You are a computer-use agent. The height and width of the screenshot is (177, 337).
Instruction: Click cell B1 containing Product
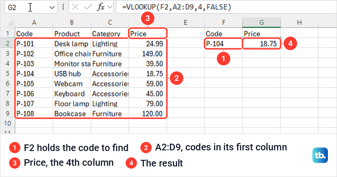(x=72, y=33)
